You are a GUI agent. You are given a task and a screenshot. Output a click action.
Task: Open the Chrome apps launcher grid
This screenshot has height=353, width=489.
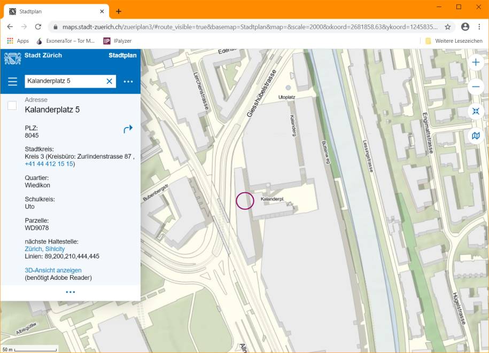click(10, 41)
